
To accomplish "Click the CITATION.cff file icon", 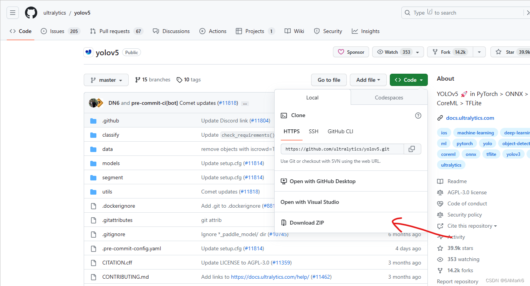I will [93, 263].
